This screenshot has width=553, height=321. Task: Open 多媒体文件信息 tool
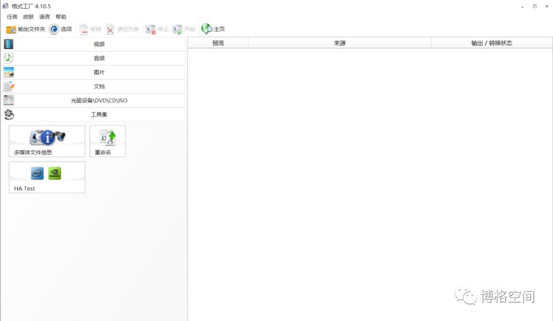point(47,141)
